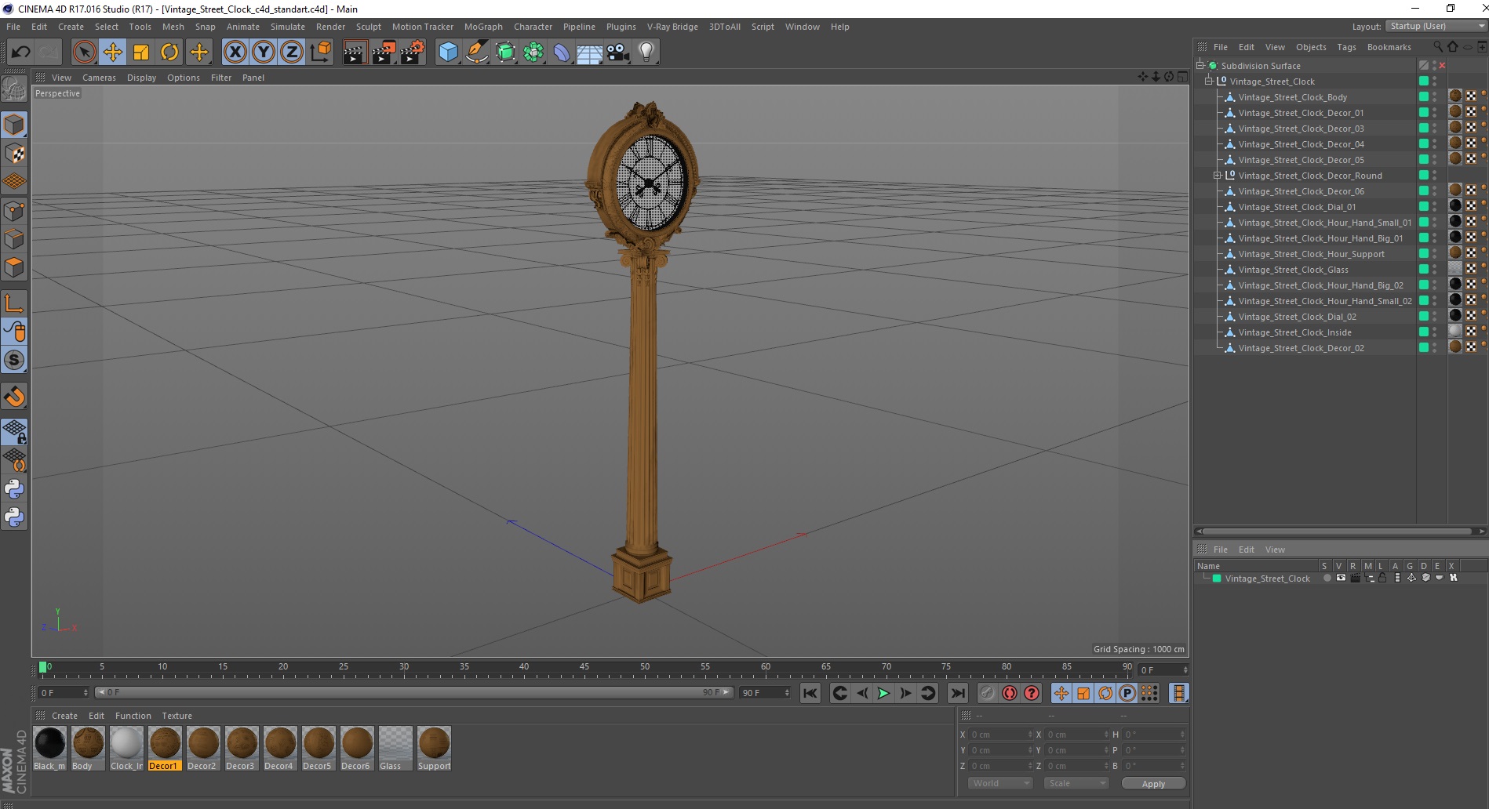Open the Edit Render Settings icon
This screenshot has width=1489, height=809.
pyautogui.click(x=412, y=53)
